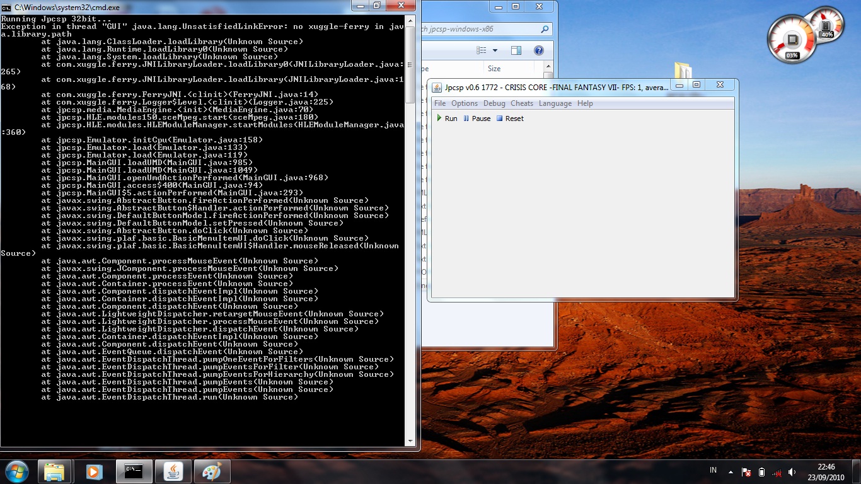
Task: Open Paint from the taskbar
Action: point(212,471)
